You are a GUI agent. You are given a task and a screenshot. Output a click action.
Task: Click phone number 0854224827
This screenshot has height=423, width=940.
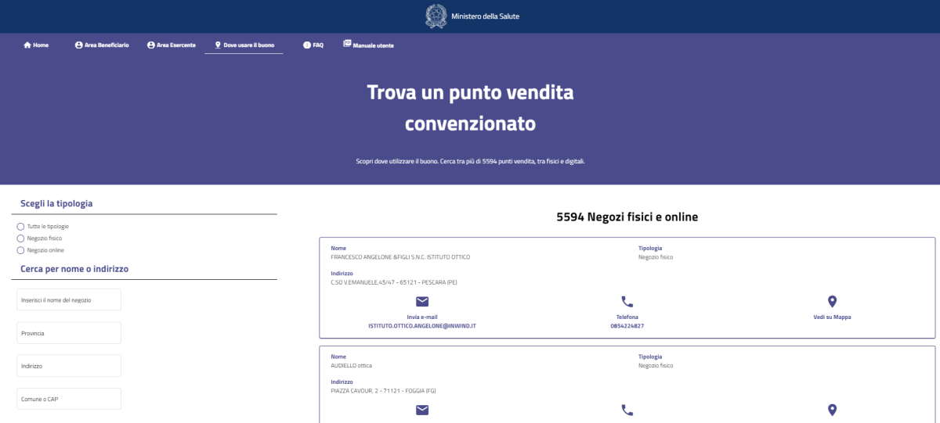click(627, 325)
